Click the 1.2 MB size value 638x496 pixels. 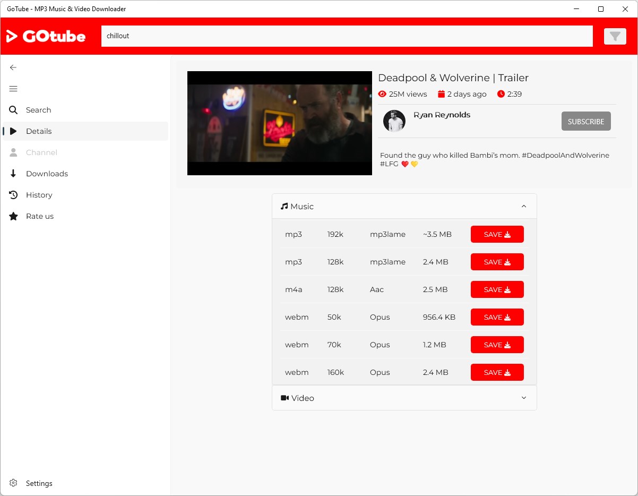click(x=435, y=345)
